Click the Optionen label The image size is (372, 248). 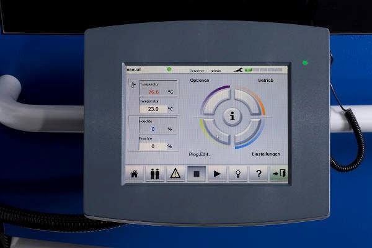click(200, 81)
